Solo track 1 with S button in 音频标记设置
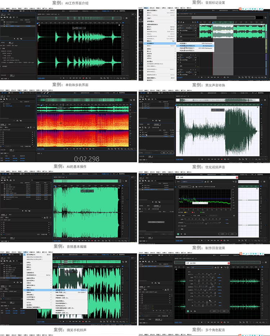This screenshot has height=336, width=270. pyautogui.click(x=193, y=26)
